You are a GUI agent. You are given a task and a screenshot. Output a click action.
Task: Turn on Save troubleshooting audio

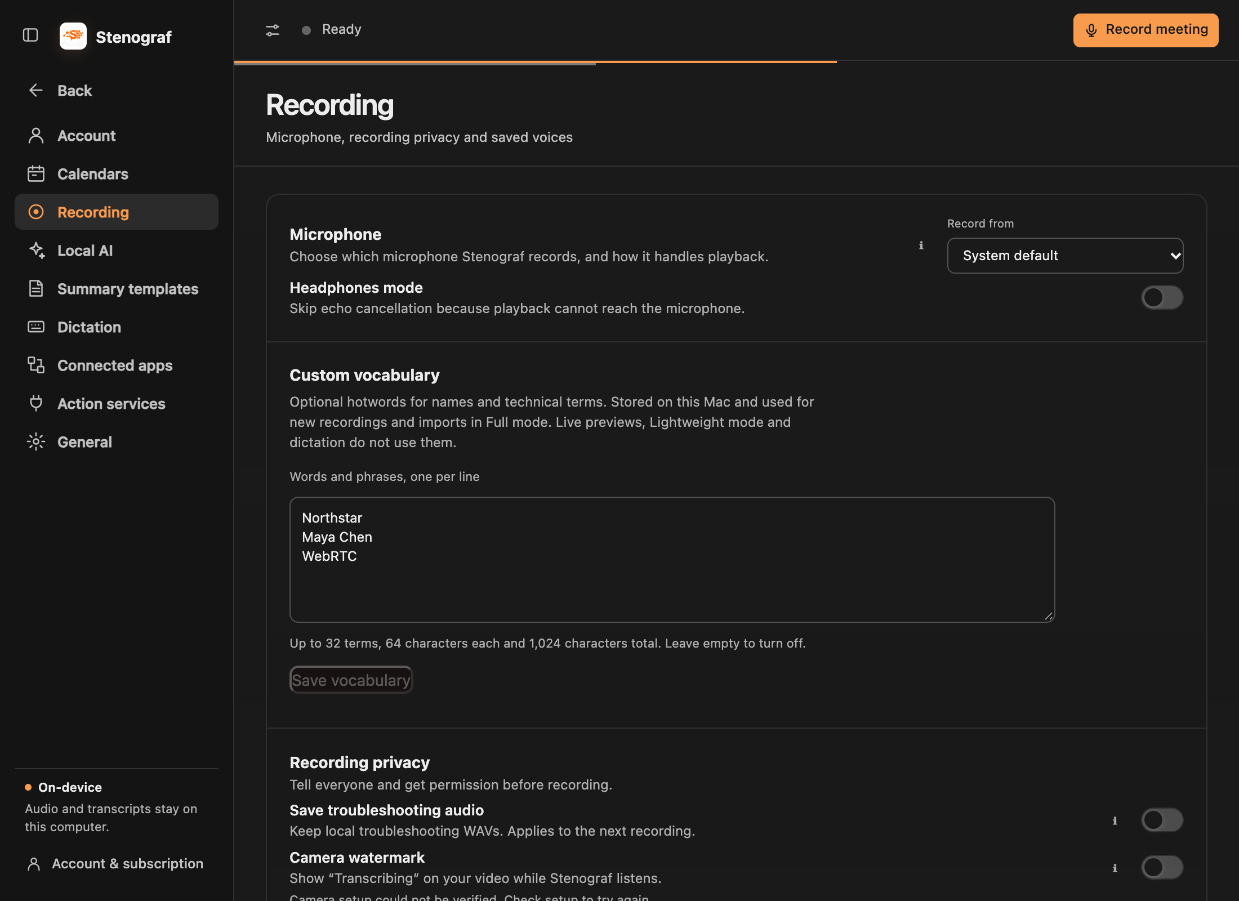(1162, 820)
